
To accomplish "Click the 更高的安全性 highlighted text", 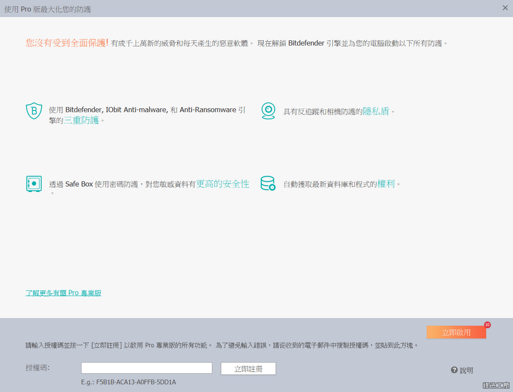I will point(222,183).
